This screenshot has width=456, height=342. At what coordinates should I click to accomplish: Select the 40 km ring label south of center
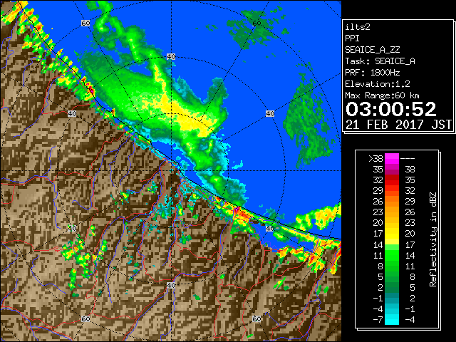point(171,285)
